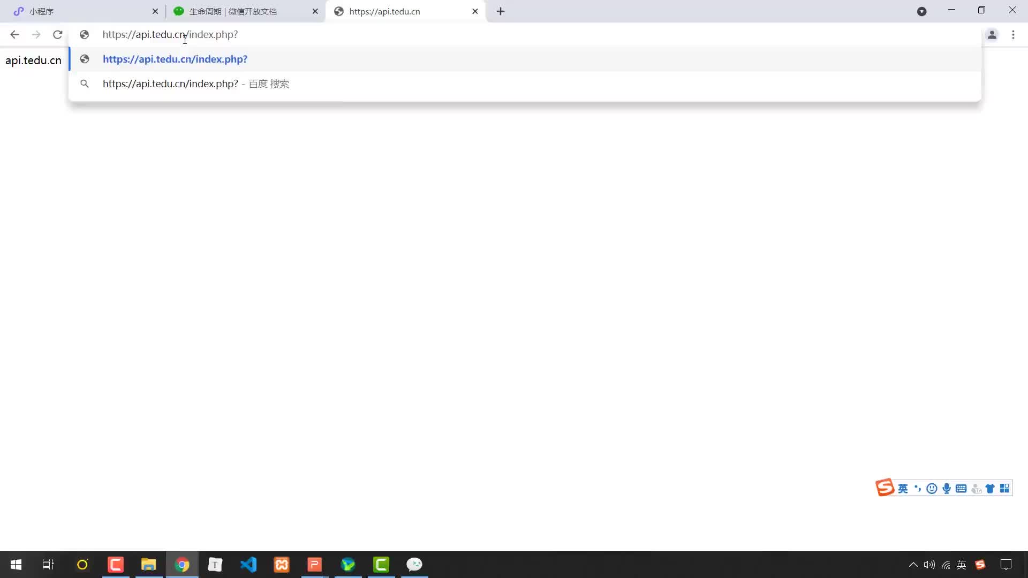The image size is (1028, 578).
Task: Open network settings from the tray
Action: (x=946, y=565)
